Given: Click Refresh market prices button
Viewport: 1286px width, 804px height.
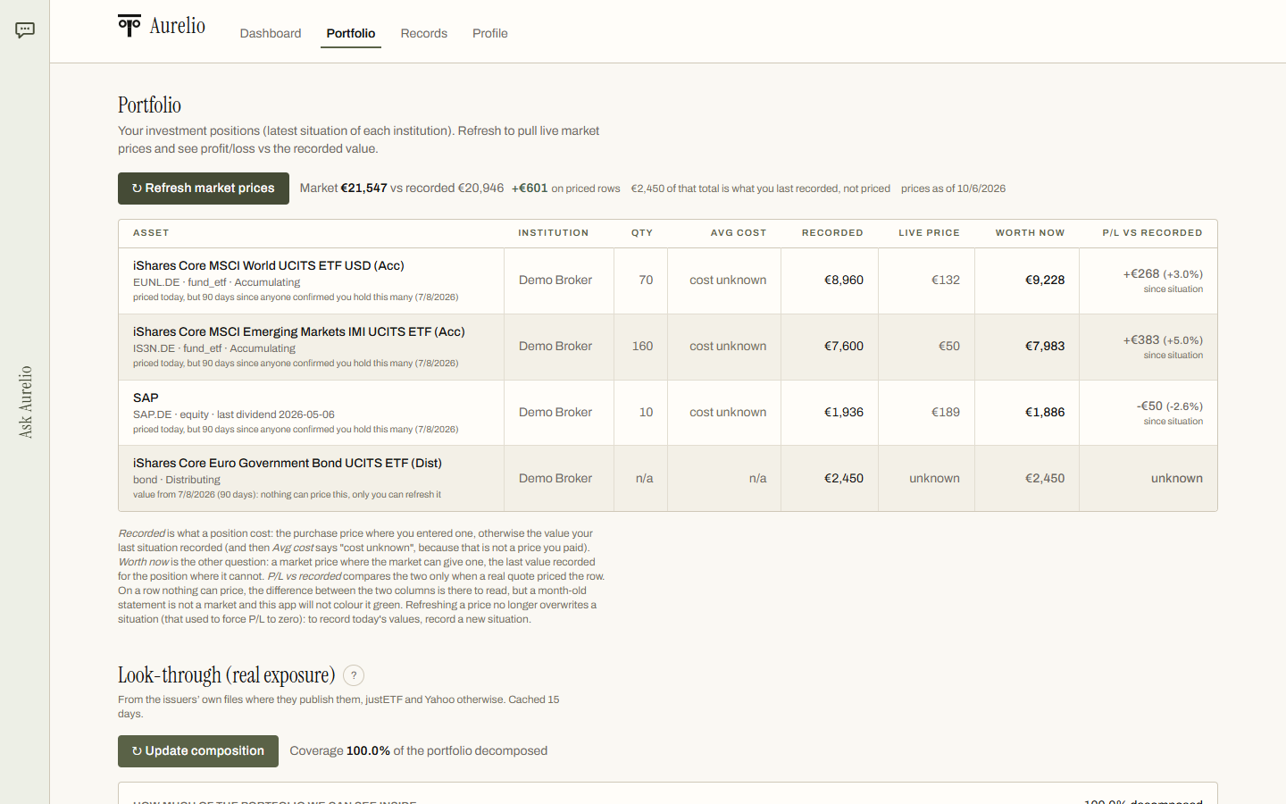Looking at the screenshot, I should click(x=204, y=188).
